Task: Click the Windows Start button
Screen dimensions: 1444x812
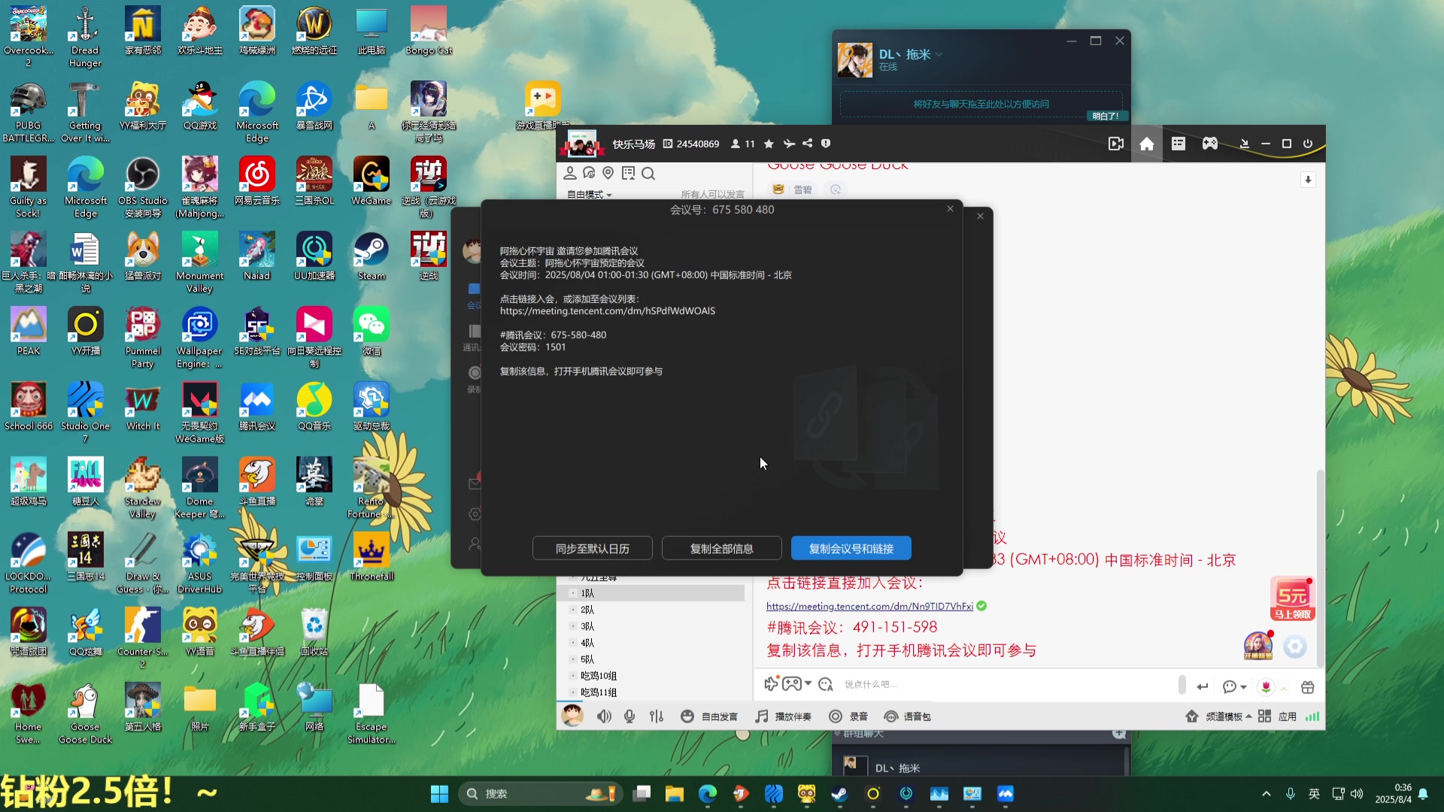Action: [x=439, y=794]
